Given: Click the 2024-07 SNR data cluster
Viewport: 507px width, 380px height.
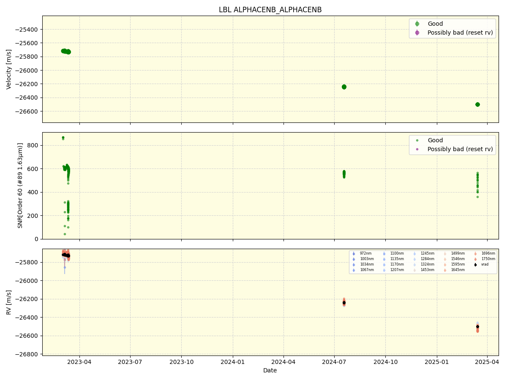Looking at the screenshot, I should (x=344, y=174).
